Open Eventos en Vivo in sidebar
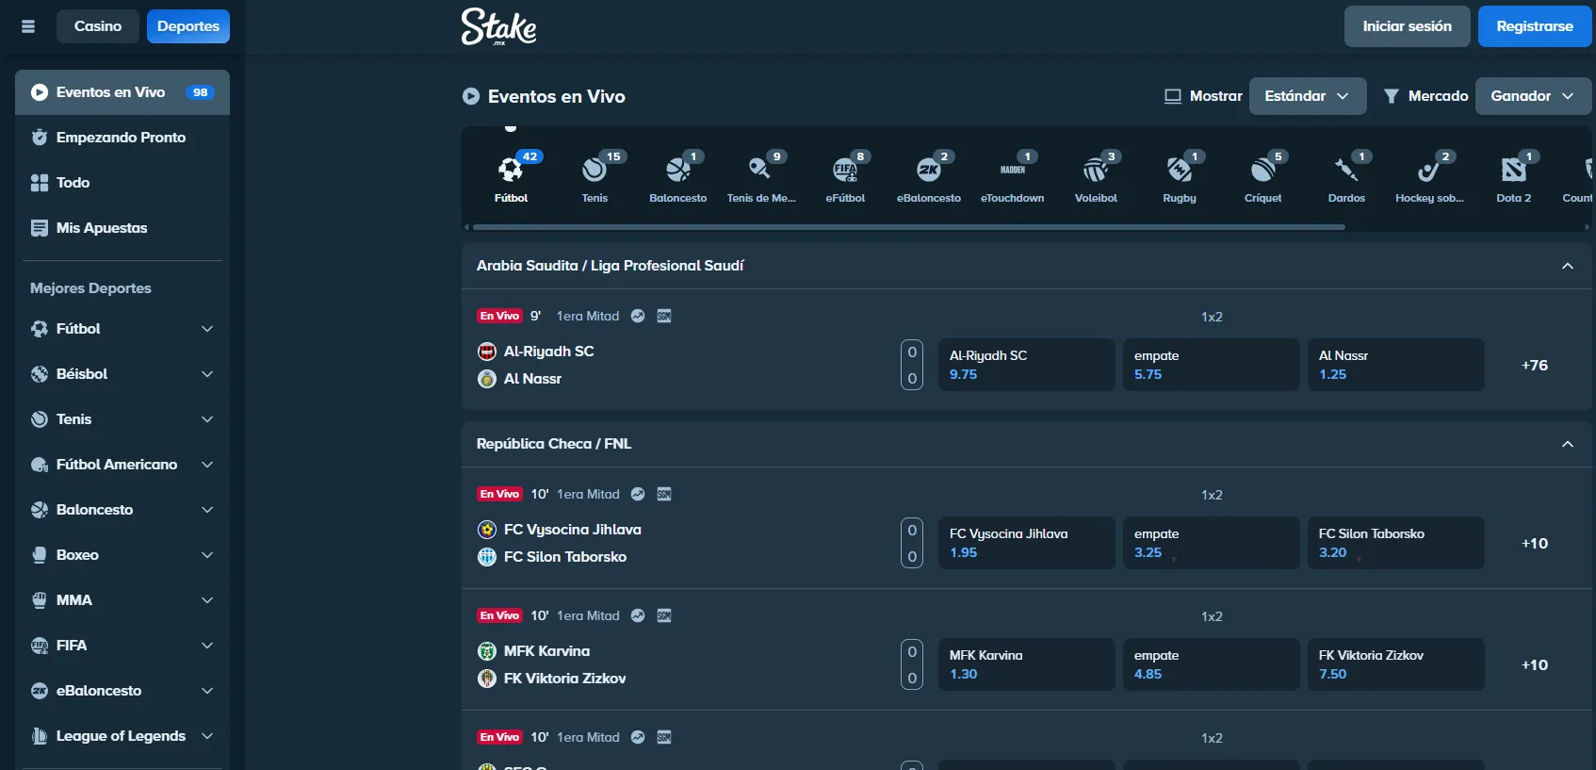This screenshot has width=1596, height=770. tap(122, 92)
